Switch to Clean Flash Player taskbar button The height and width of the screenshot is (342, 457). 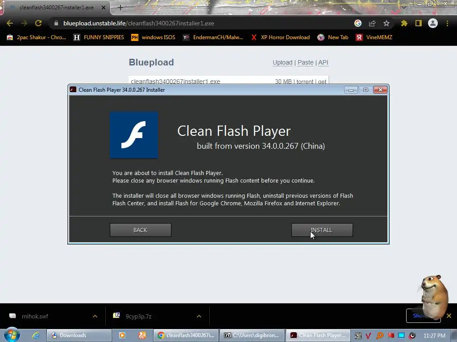[x=318, y=335]
